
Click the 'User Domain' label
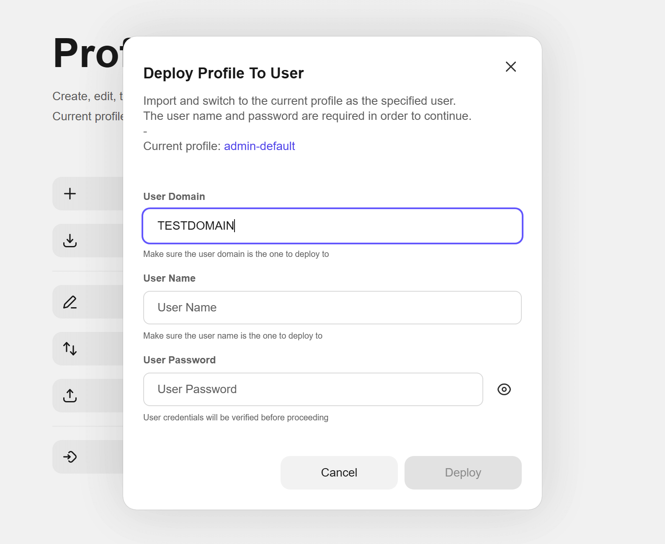point(174,197)
